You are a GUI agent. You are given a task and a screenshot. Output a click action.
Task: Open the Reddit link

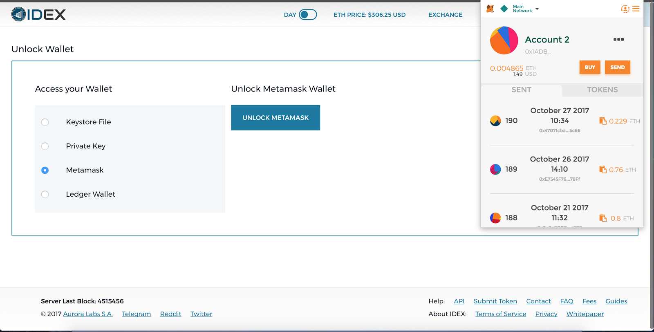[x=170, y=314]
